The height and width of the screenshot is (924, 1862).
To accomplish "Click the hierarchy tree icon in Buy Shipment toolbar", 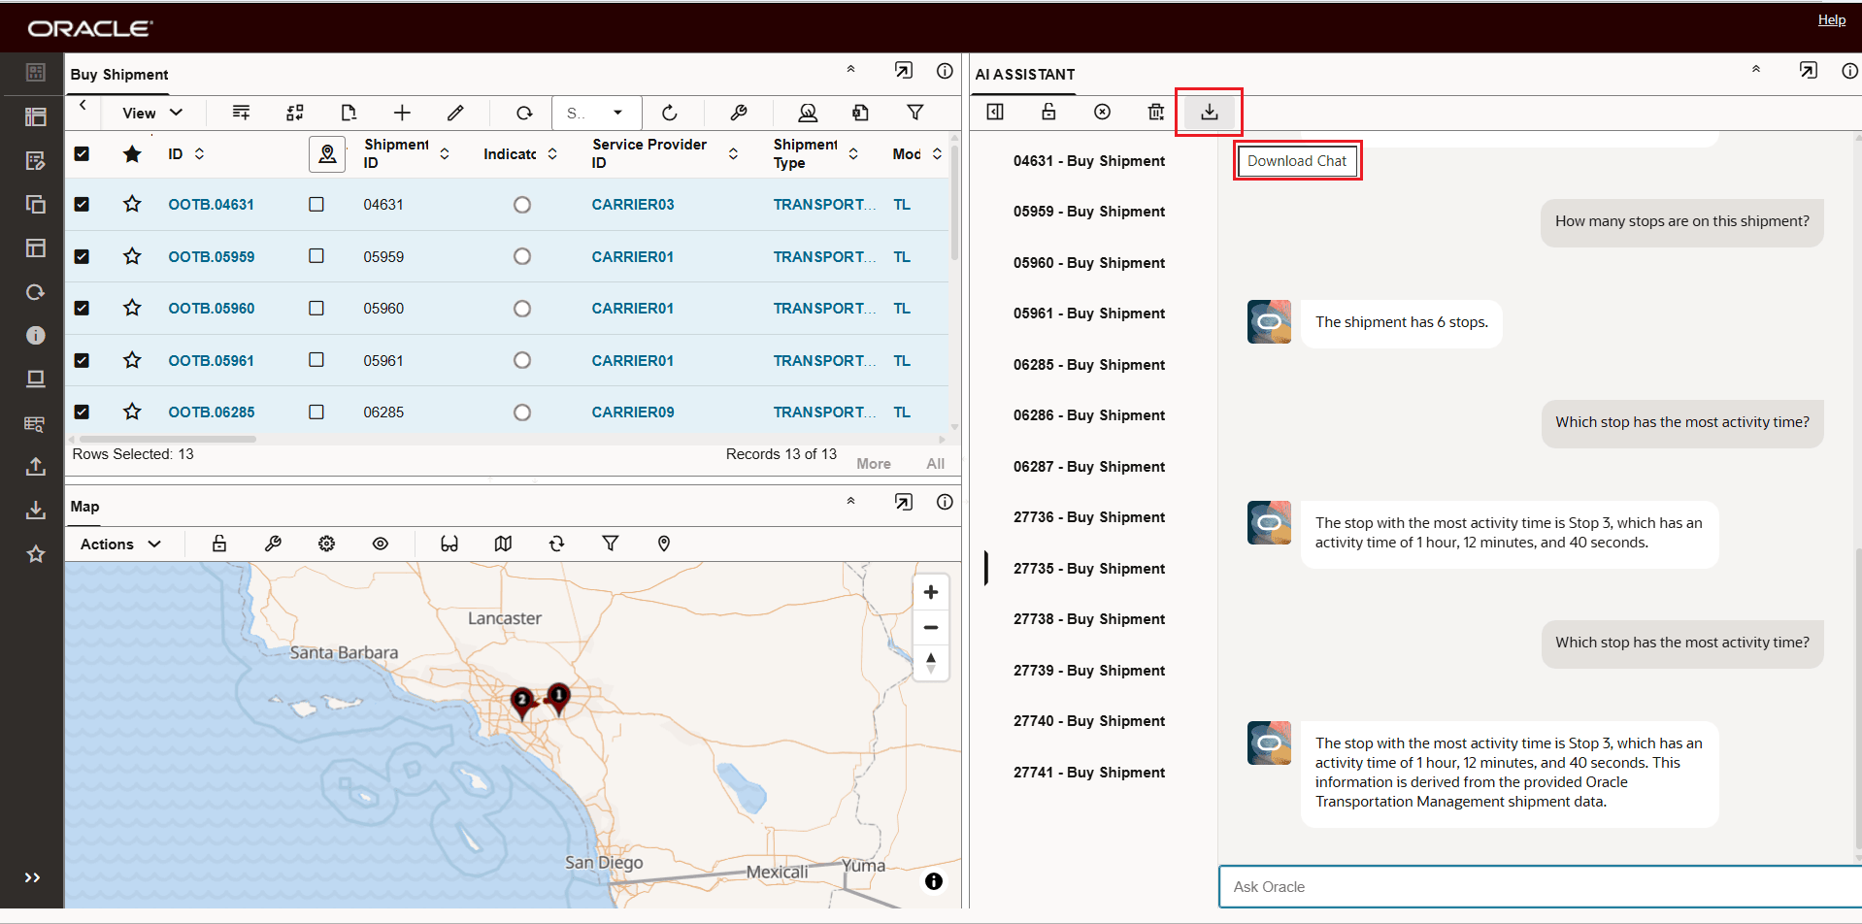I will (295, 113).
